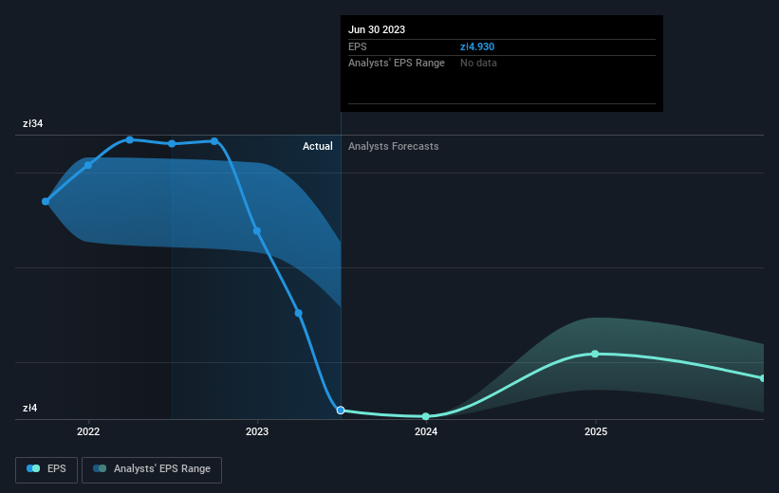
Task: Select the early-2023 EPS point on decline
Action: click(x=299, y=313)
